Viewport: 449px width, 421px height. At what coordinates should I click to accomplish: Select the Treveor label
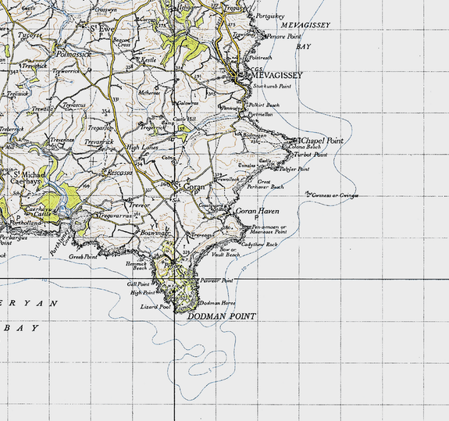click(x=140, y=205)
